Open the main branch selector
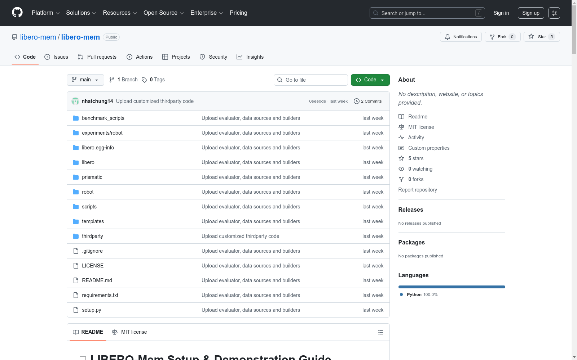This screenshot has width=577, height=360. (85, 80)
